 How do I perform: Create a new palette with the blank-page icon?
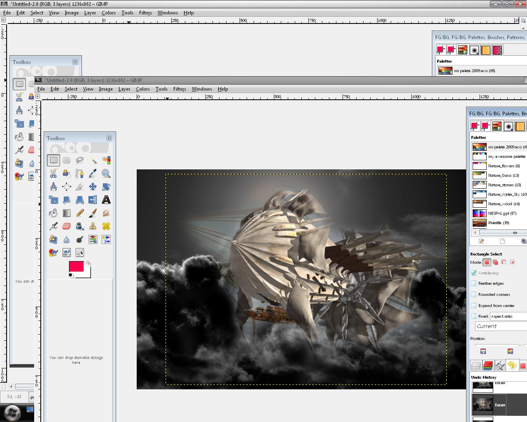point(502,241)
